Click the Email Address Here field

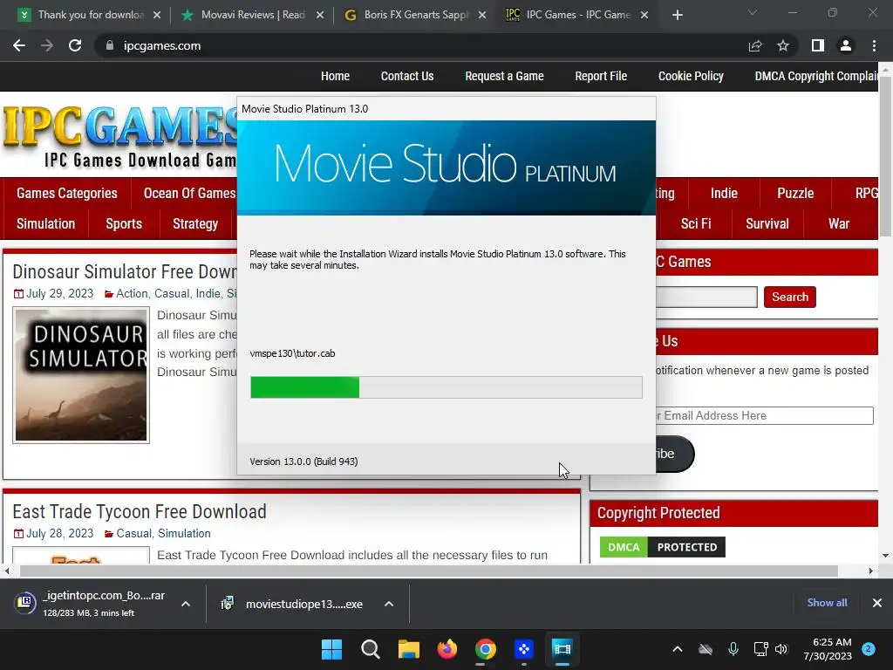coord(764,415)
